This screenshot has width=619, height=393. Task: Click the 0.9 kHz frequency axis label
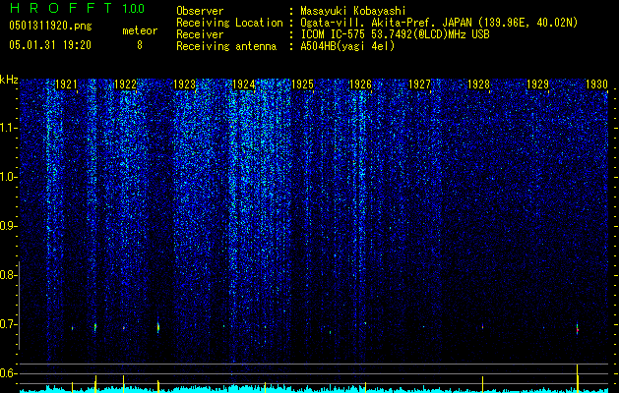(x=9, y=226)
